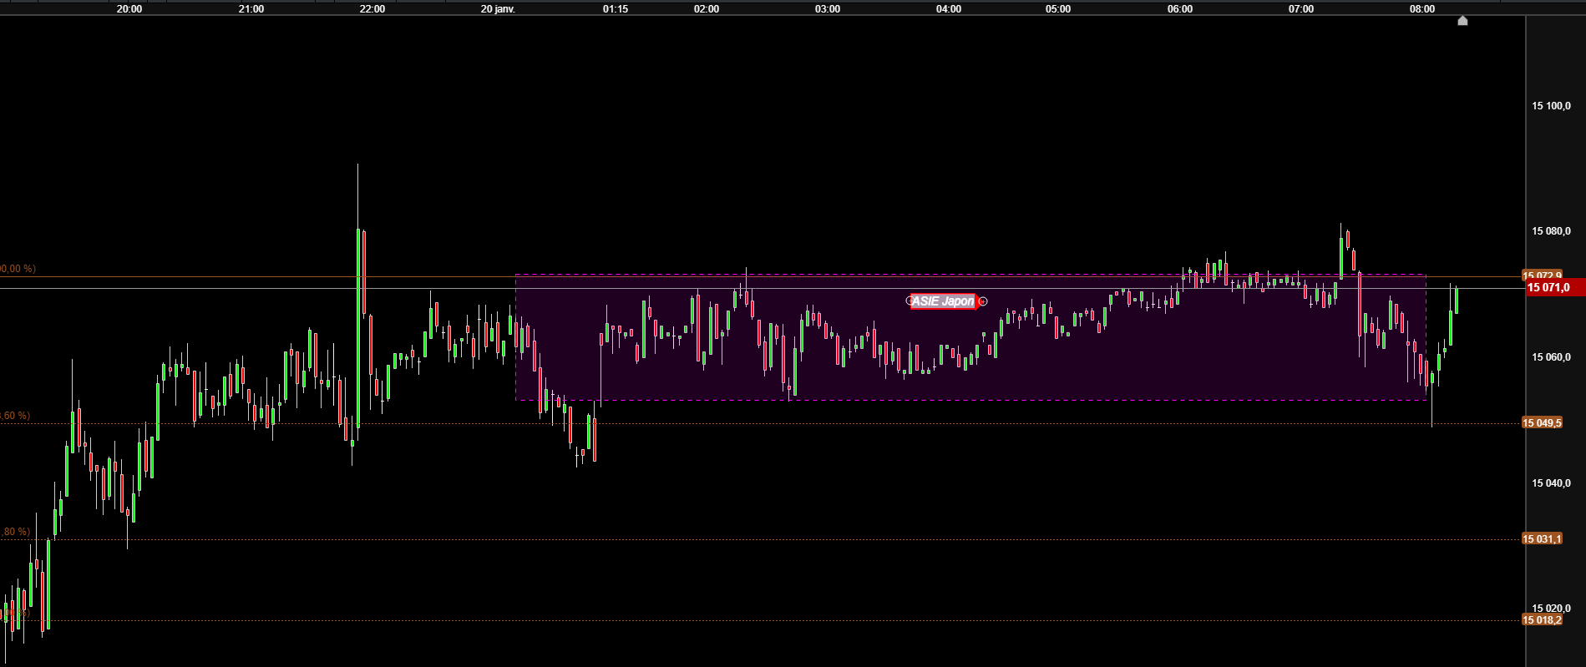Click the circular plus handle right of ASIE Japon
This screenshot has width=1586, height=667.
click(983, 301)
